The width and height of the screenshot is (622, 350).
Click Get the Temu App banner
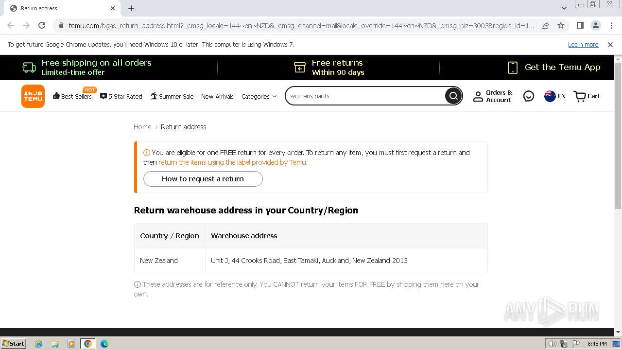click(x=554, y=67)
